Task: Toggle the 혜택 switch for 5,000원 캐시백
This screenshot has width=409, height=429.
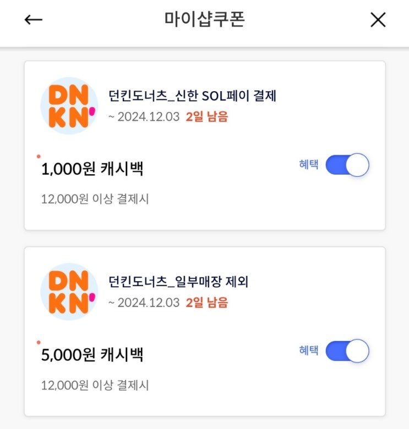Action: (x=347, y=352)
